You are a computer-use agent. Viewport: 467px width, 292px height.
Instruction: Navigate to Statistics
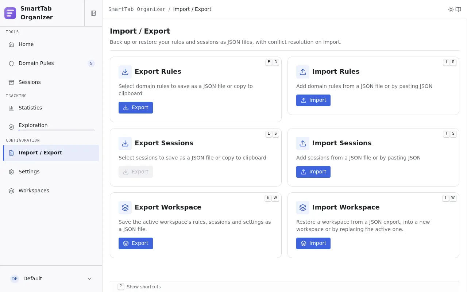click(51, 108)
